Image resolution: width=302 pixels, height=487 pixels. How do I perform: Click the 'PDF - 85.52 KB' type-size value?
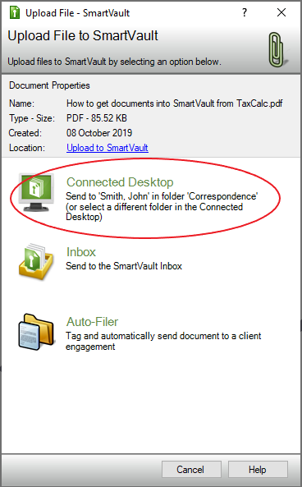point(97,118)
